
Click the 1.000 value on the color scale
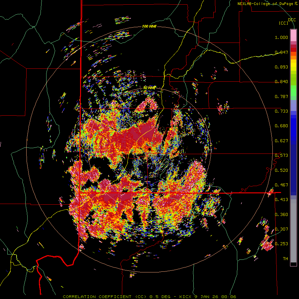coord(281,37)
